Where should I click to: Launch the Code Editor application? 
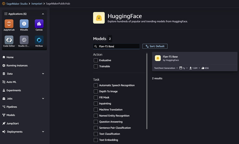(9, 40)
